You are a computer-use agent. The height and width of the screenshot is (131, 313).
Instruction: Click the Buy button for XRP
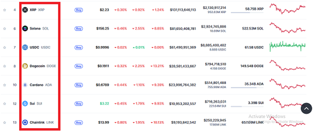pos(79,10)
